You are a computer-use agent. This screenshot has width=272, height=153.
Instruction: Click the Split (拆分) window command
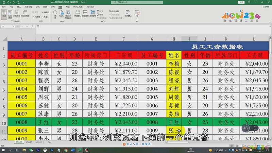pyautogui.click(x=100, y=11)
